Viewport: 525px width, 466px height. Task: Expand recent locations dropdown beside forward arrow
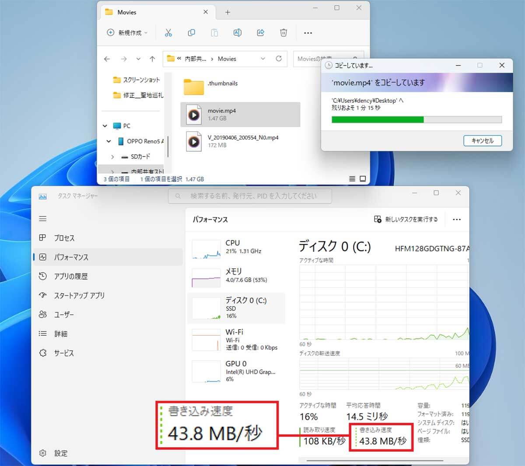138,59
